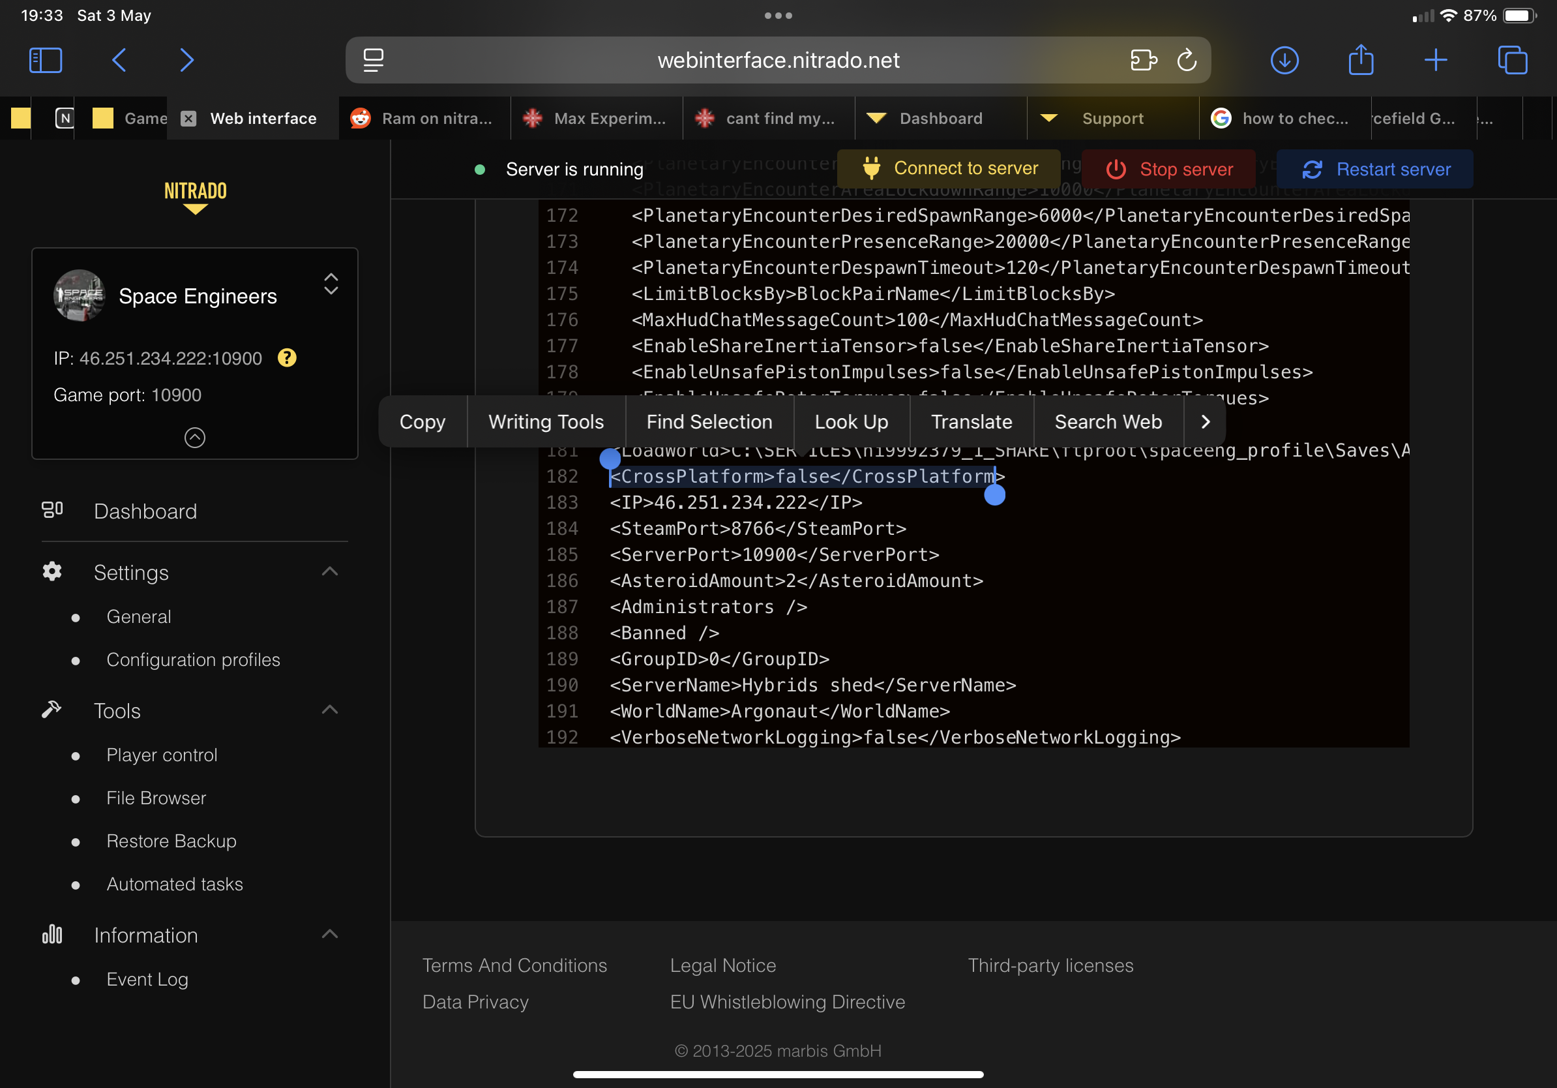Click the Space Engineers game thumbnail

(80, 295)
